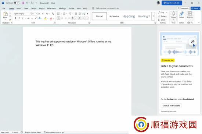Image resolution: width=202 pixels, height=134 pixels.
Task: Open the font size dropdown
Action: click(x=36, y=14)
